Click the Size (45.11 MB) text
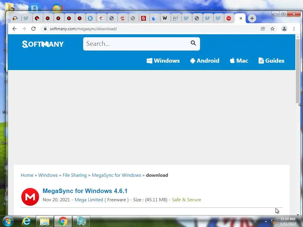This screenshot has width=303, height=227. click(150, 200)
